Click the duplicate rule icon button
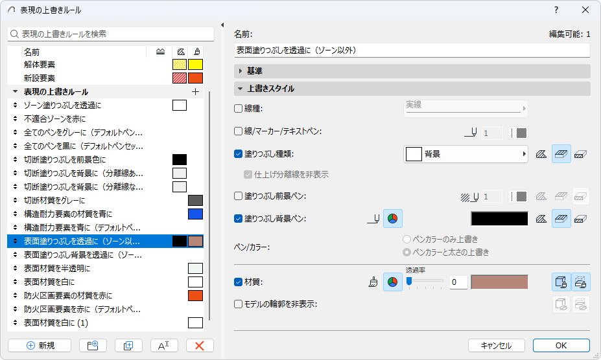Viewport: 601px width, 360px height. point(128,346)
